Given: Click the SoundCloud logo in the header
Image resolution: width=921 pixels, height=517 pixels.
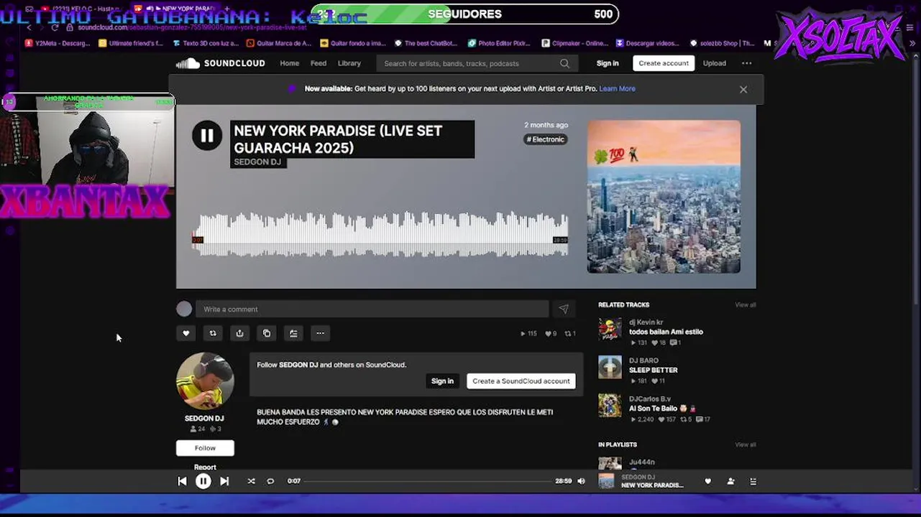Looking at the screenshot, I should click(x=221, y=63).
